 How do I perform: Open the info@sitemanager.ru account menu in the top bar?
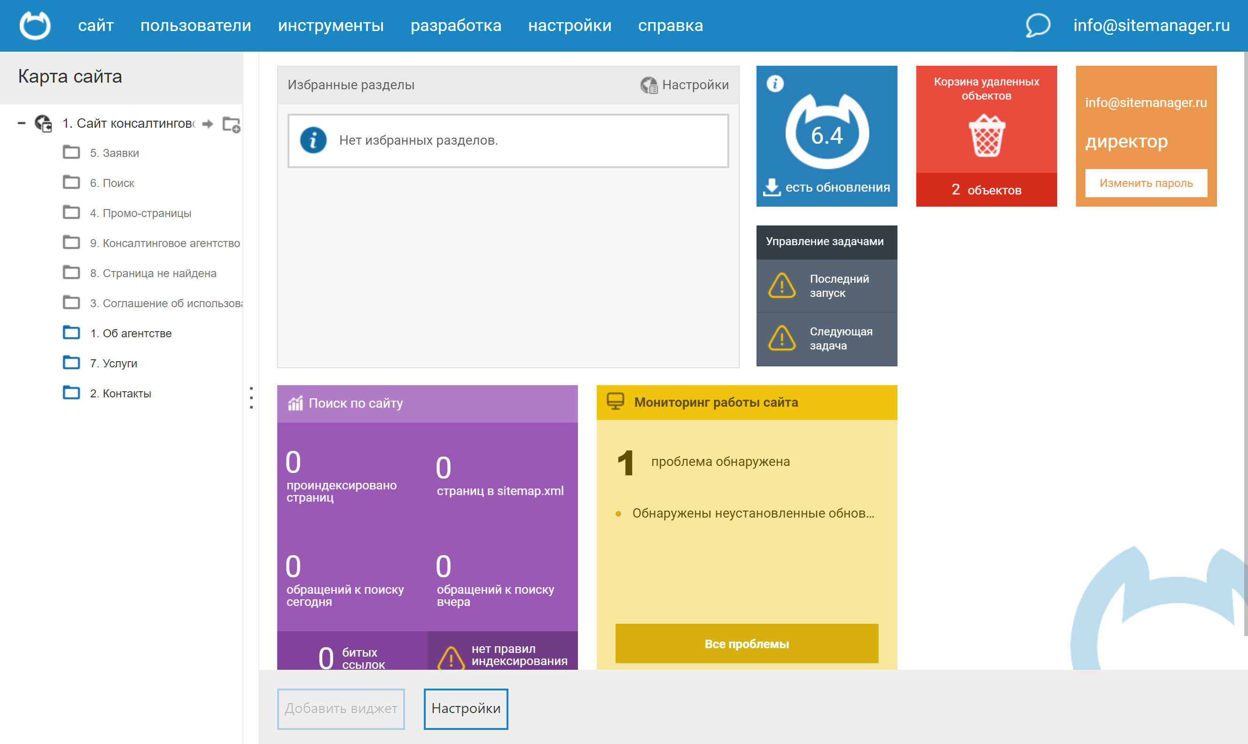1151,25
